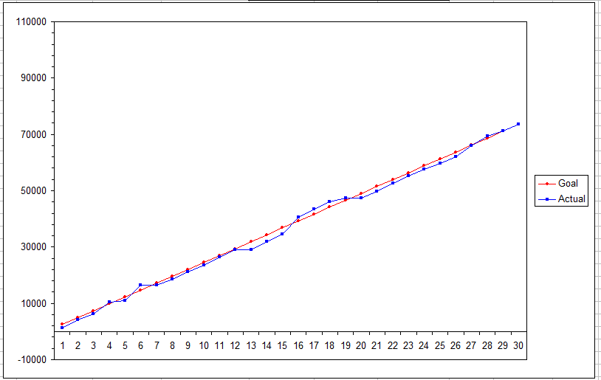Select the 30000 vertical axis label

32,247
